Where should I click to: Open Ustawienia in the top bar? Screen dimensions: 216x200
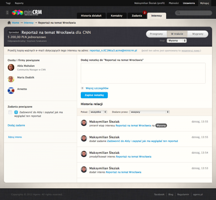pos(189,3)
